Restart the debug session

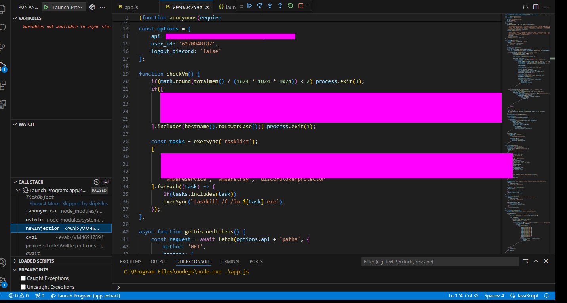point(291,6)
